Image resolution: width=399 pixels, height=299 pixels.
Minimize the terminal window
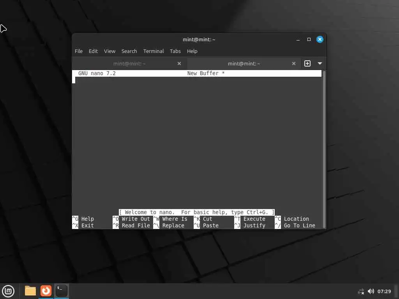298,40
